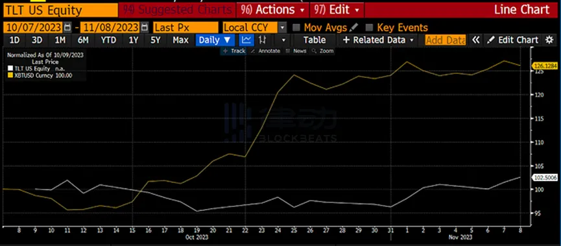This screenshot has width=561, height=246.
Task: Click the Edit Chart button
Action: 513,40
